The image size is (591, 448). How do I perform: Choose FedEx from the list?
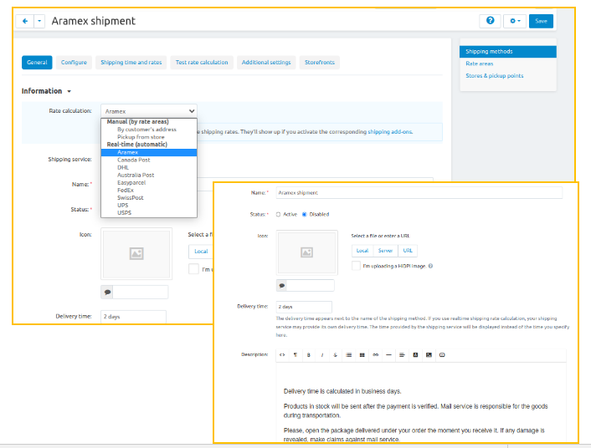pyautogui.click(x=125, y=190)
